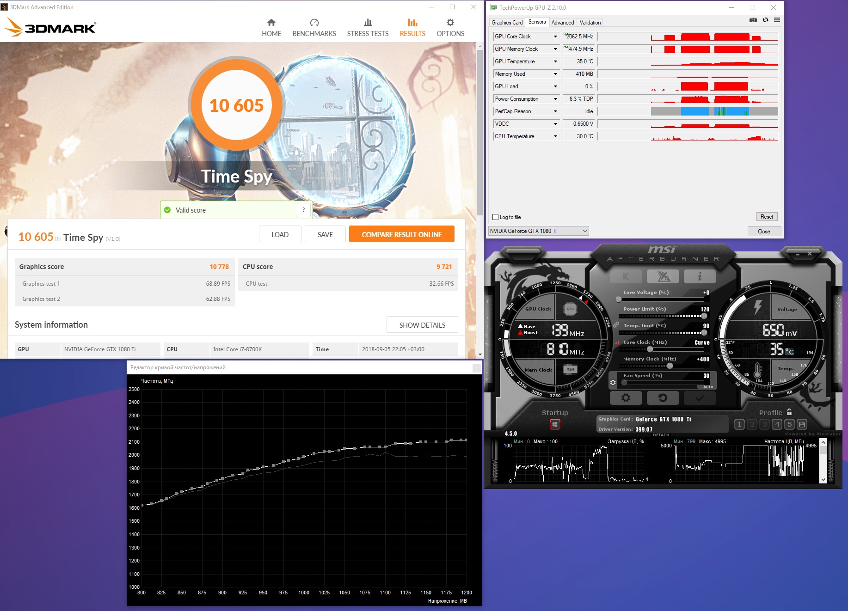848x611 pixels.
Task: Click SHOW DETAILS for system information
Action: [422, 325]
